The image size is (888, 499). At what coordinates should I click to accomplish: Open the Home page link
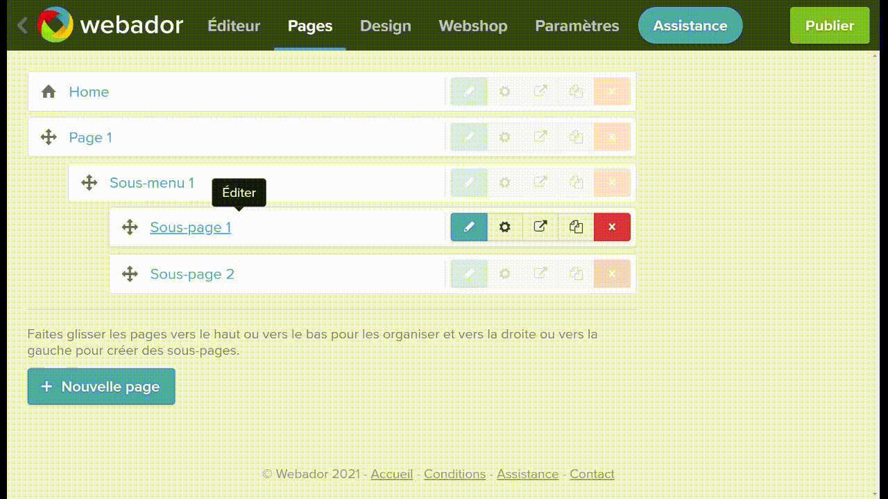click(x=89, y=91)
